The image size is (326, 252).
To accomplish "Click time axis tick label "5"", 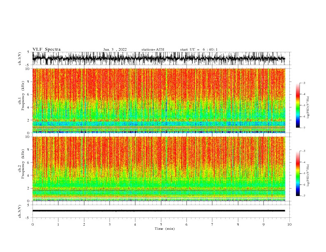I will pyautogui.click(x=161, y=224).
